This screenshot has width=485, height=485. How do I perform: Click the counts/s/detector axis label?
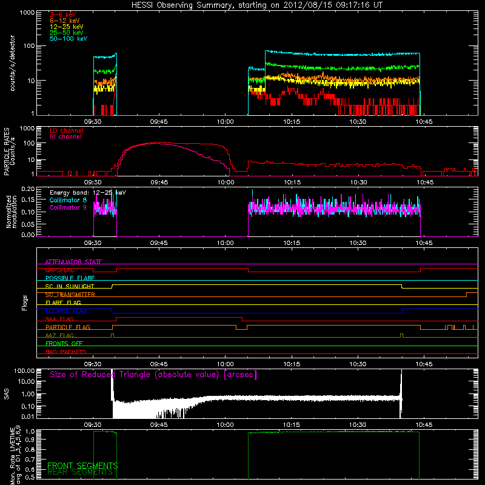click(12, 63)
